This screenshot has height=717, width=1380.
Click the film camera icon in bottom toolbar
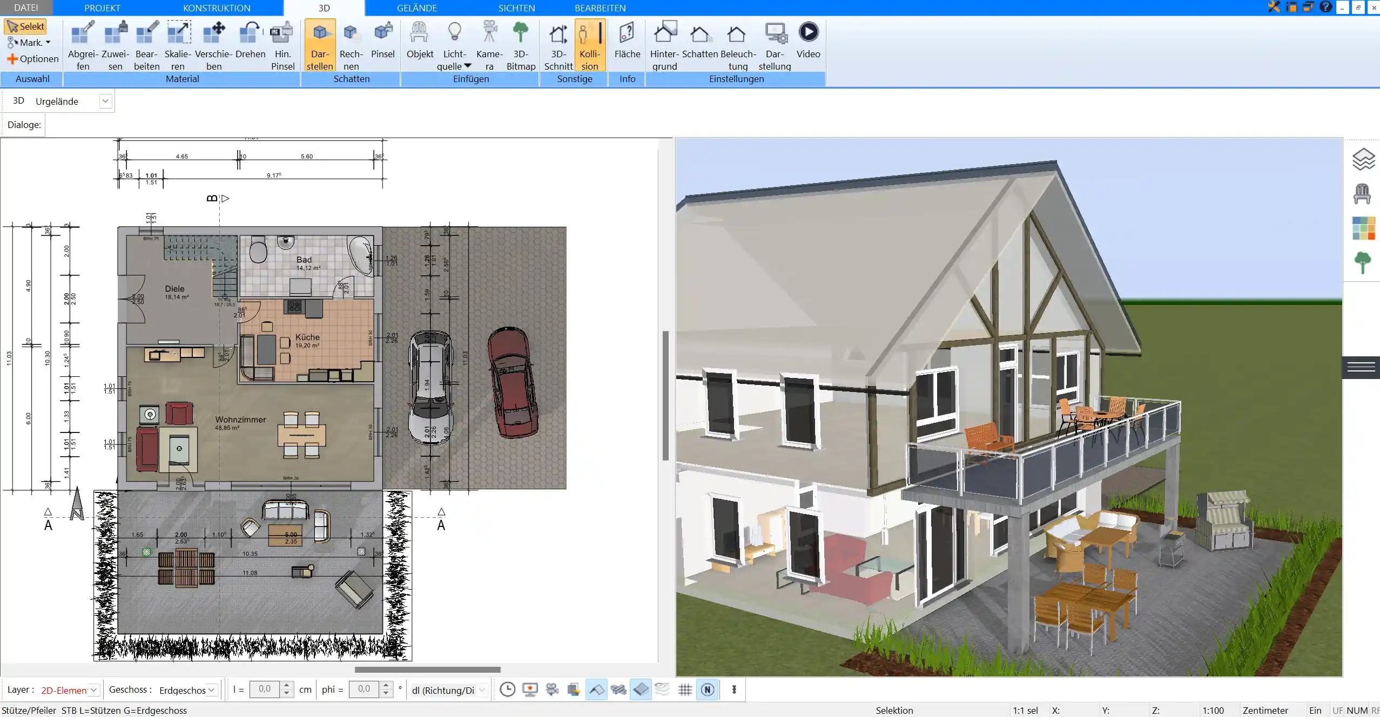pos(552,689)
